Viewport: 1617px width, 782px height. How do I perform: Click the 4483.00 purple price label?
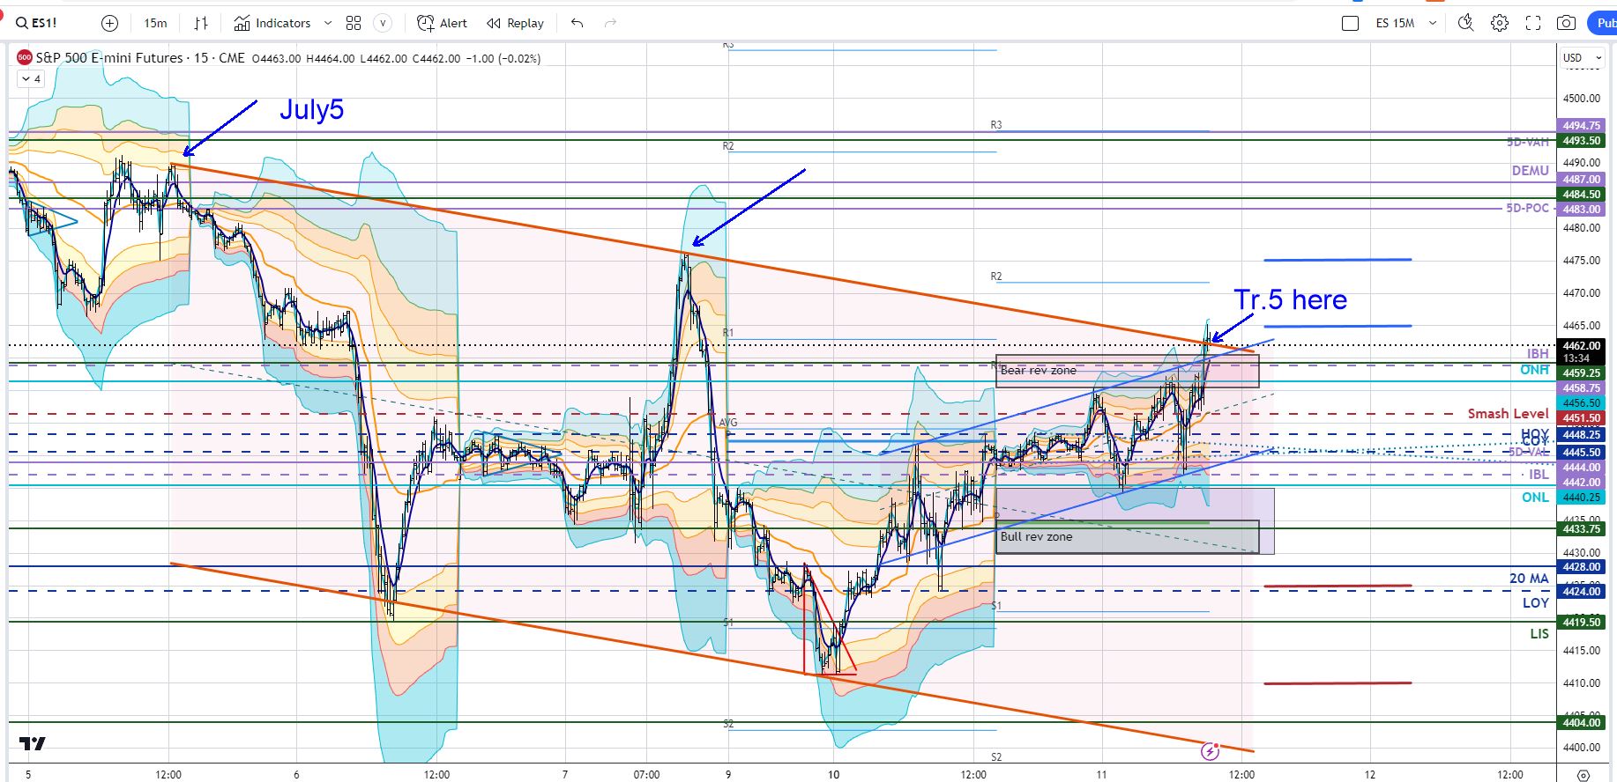[1582, 210]
